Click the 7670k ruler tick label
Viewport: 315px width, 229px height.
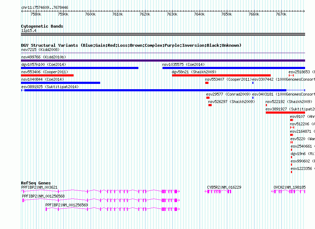(281, 14)
